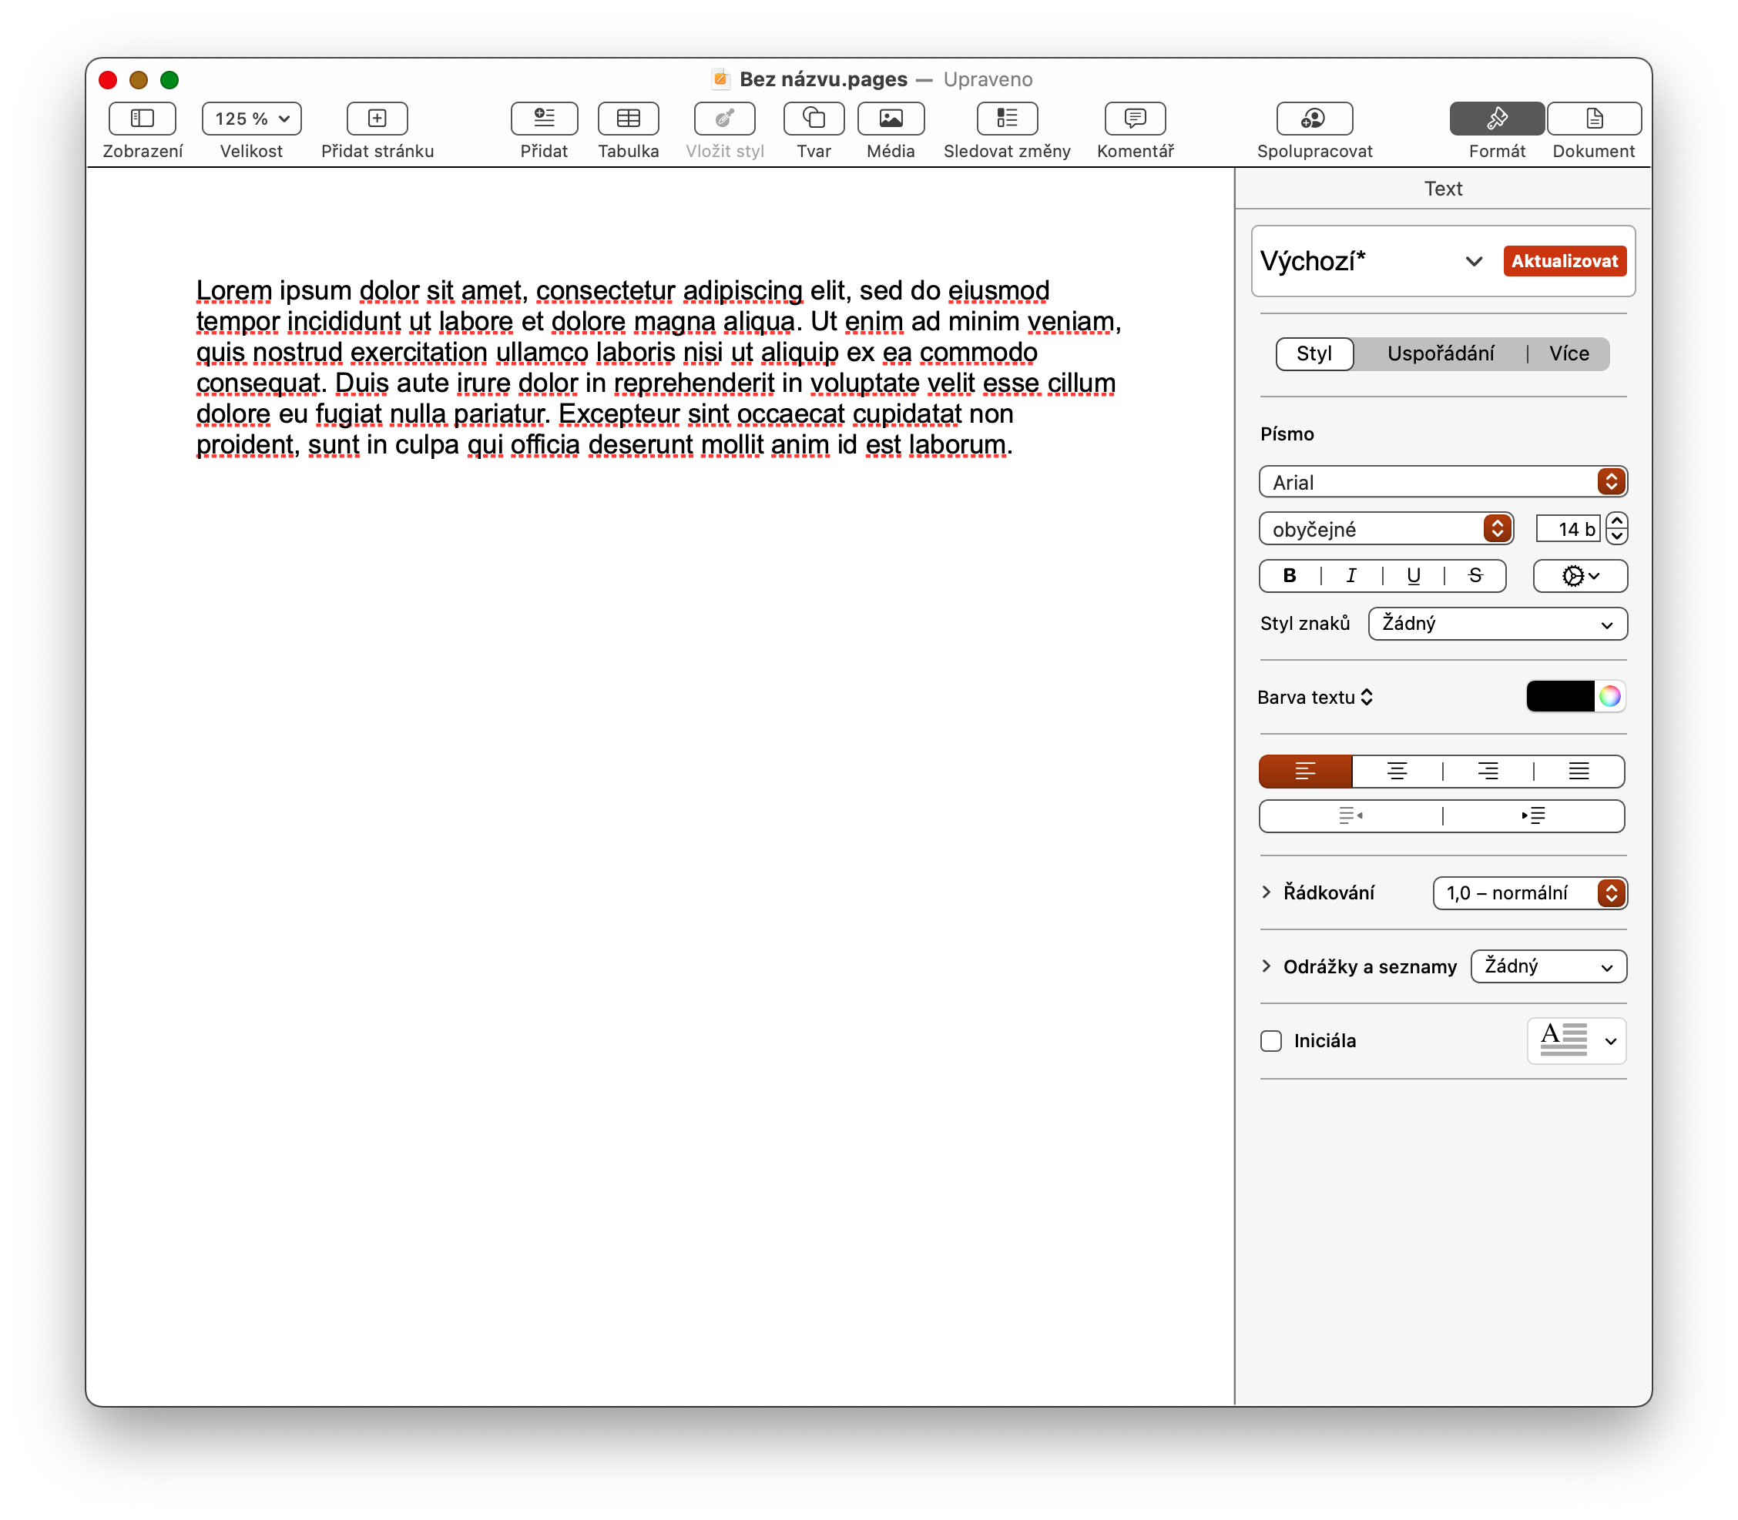1738x1520 pixels.
Task: Click the Aktualizovat button
Action: [x=1564, y=261]
